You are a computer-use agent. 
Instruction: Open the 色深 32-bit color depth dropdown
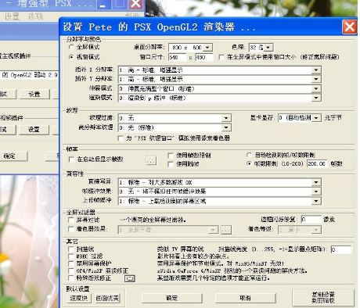[268, 48]
